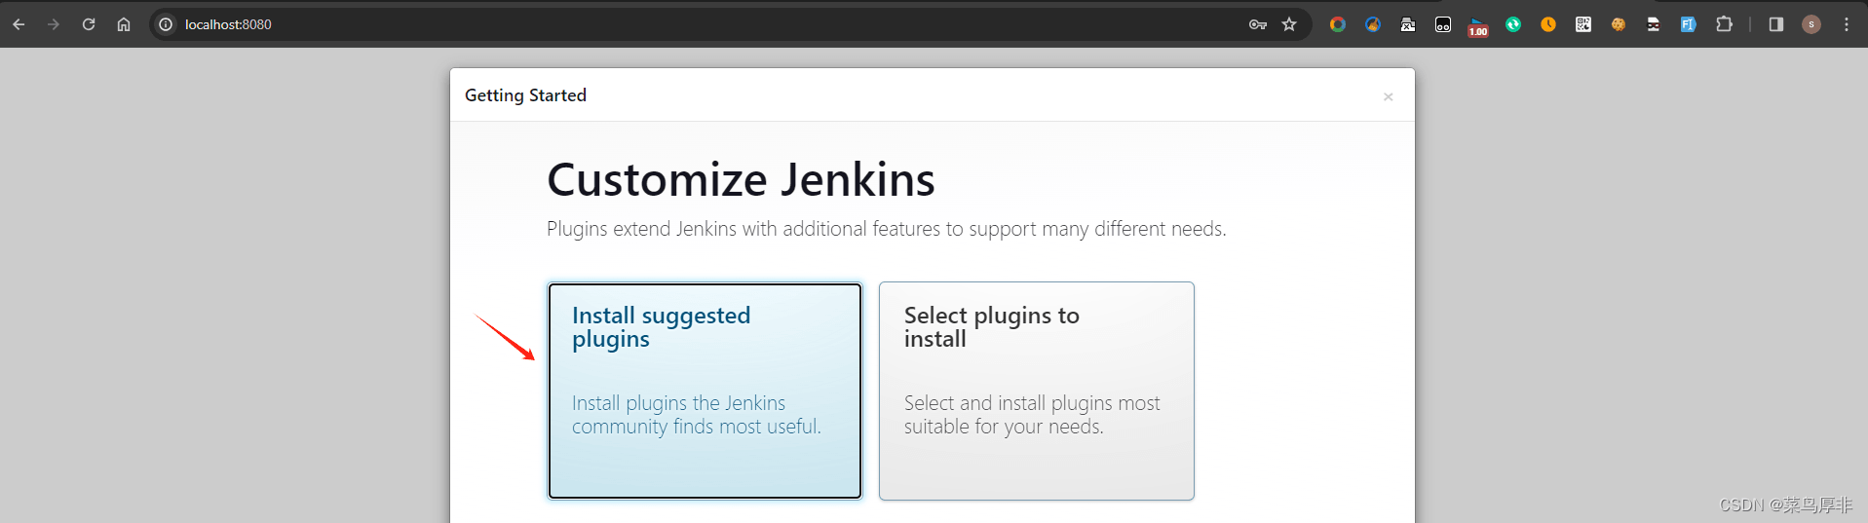This screenshot has height=523, width=1868.
Task: Open the 1.00 red badge extension
Action: [1478, 26]
